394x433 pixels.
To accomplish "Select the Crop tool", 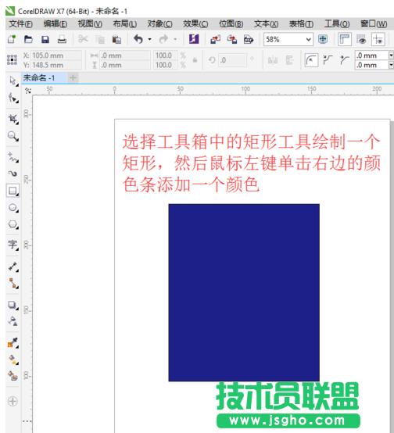I will pyautogui.click(x=13, y=119).
